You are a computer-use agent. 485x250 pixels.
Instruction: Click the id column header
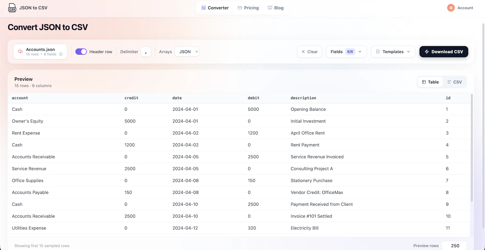(x=448, y=98)
